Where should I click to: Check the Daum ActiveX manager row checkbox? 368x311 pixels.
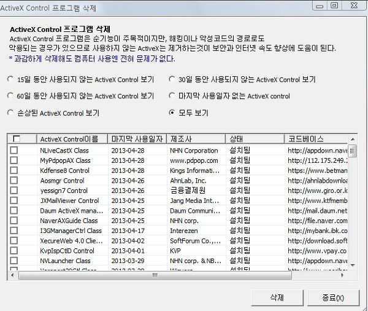pyautogui.click(x=14, y=211)
